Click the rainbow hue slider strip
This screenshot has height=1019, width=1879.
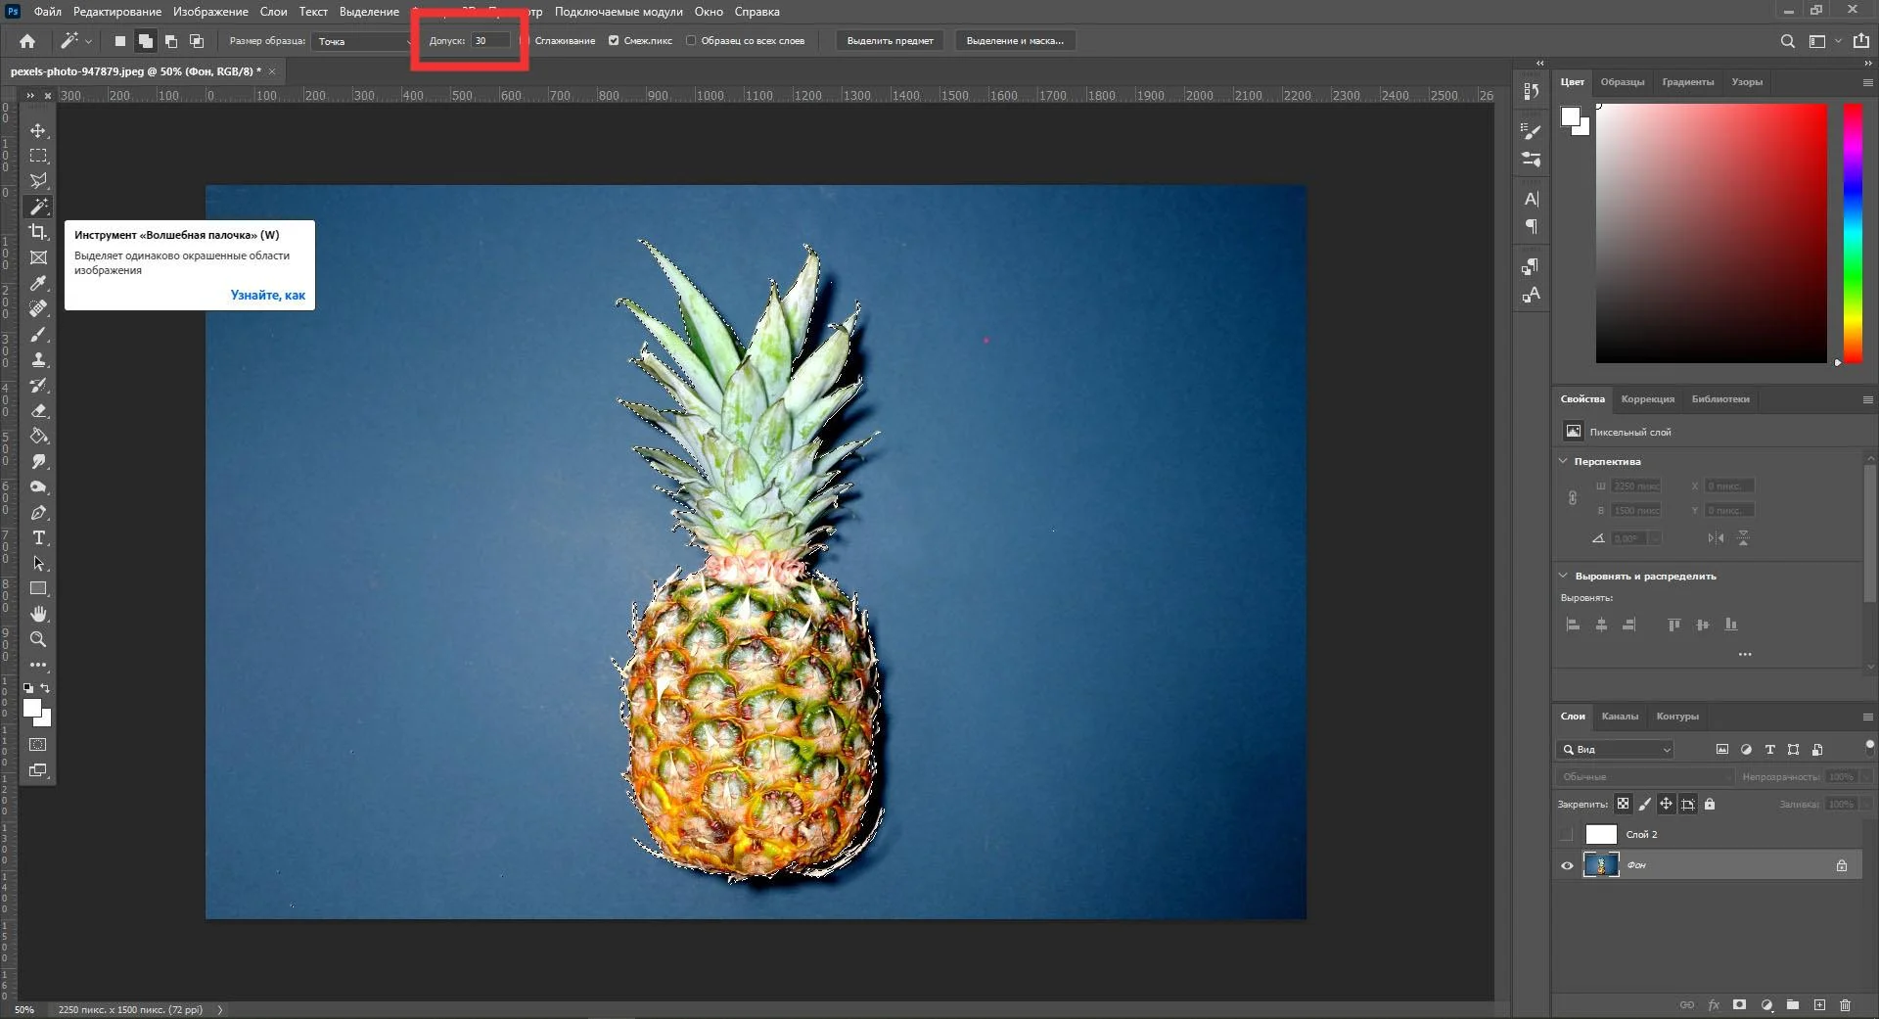pyautogui.click(x=1853, y=233)
